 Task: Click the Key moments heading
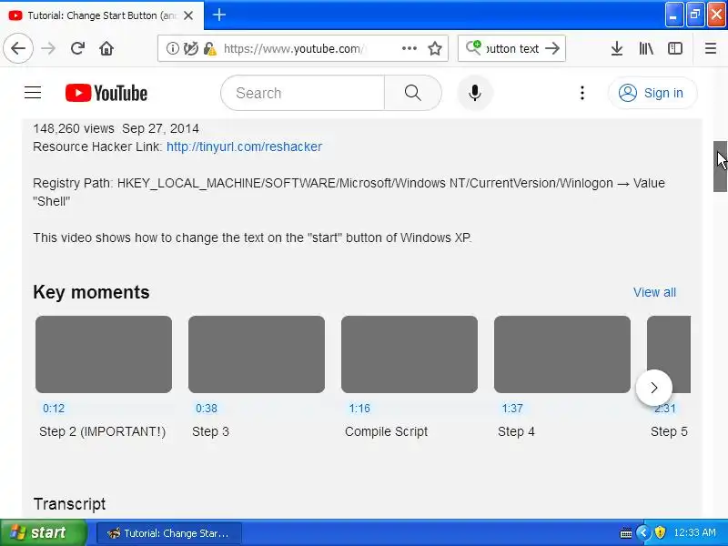click(x=92, y=292)
